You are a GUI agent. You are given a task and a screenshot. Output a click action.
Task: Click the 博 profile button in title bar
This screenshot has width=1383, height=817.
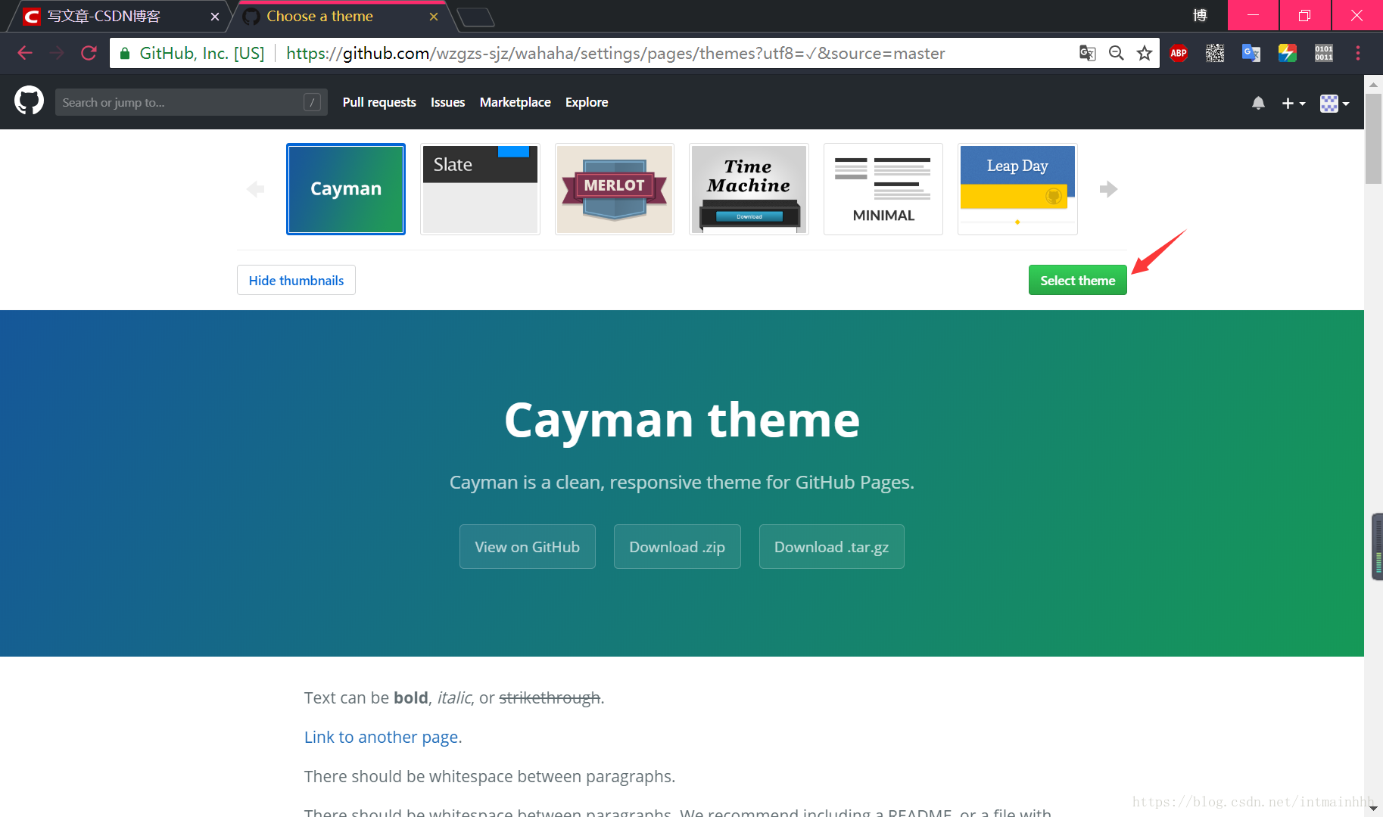click(1200, 16)
